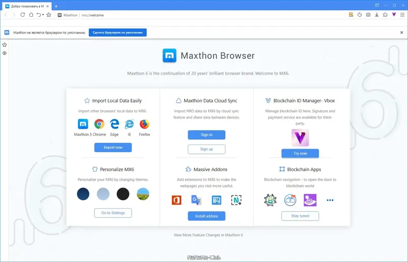Click the 'Import Local Data Easily' heading
The image size is (408, 262).
coord(117,101)
